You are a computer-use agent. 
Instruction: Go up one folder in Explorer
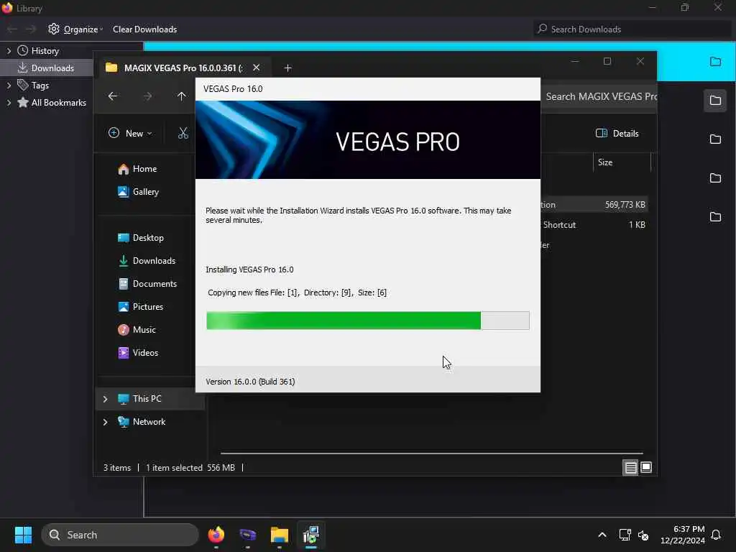[182, 96]
